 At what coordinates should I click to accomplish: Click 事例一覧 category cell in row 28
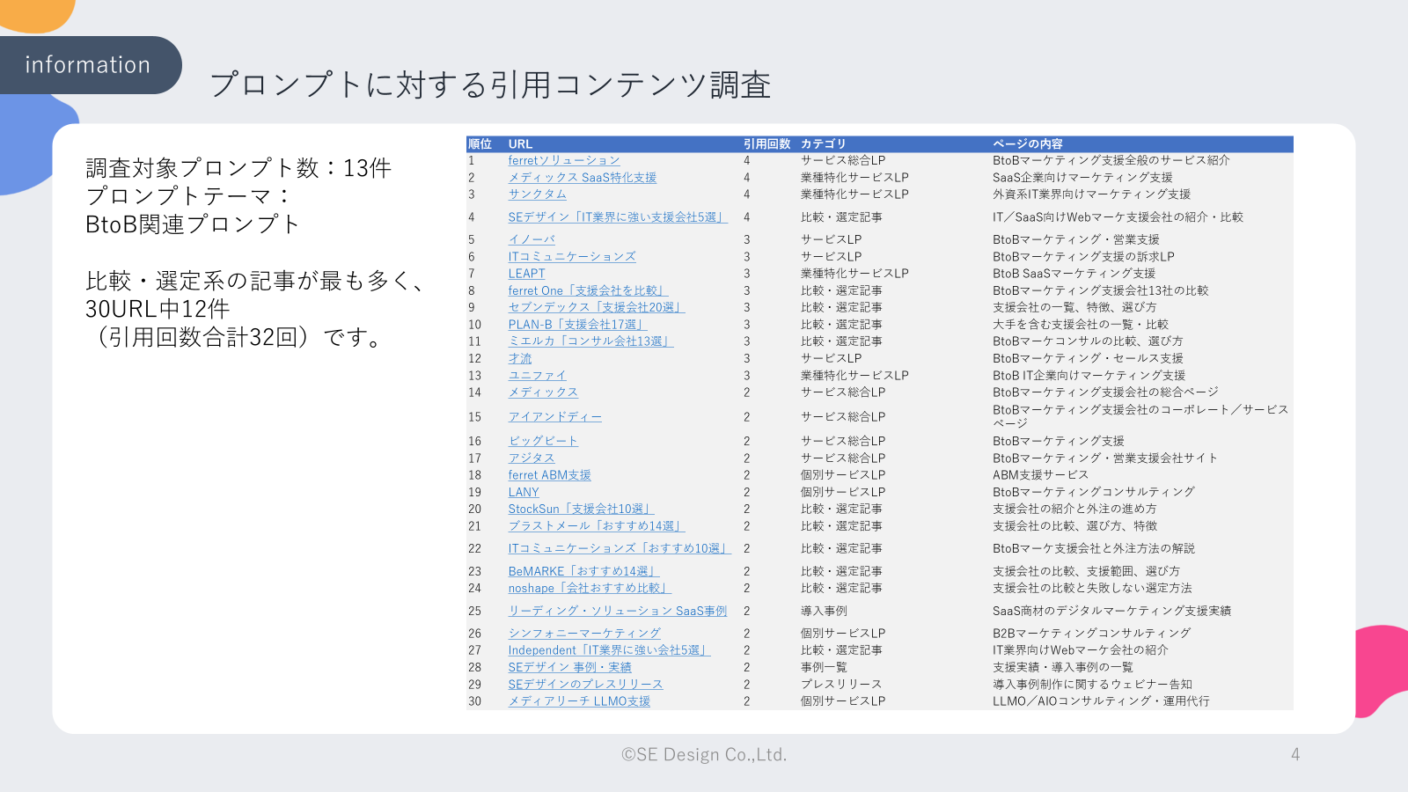(824, 667)
